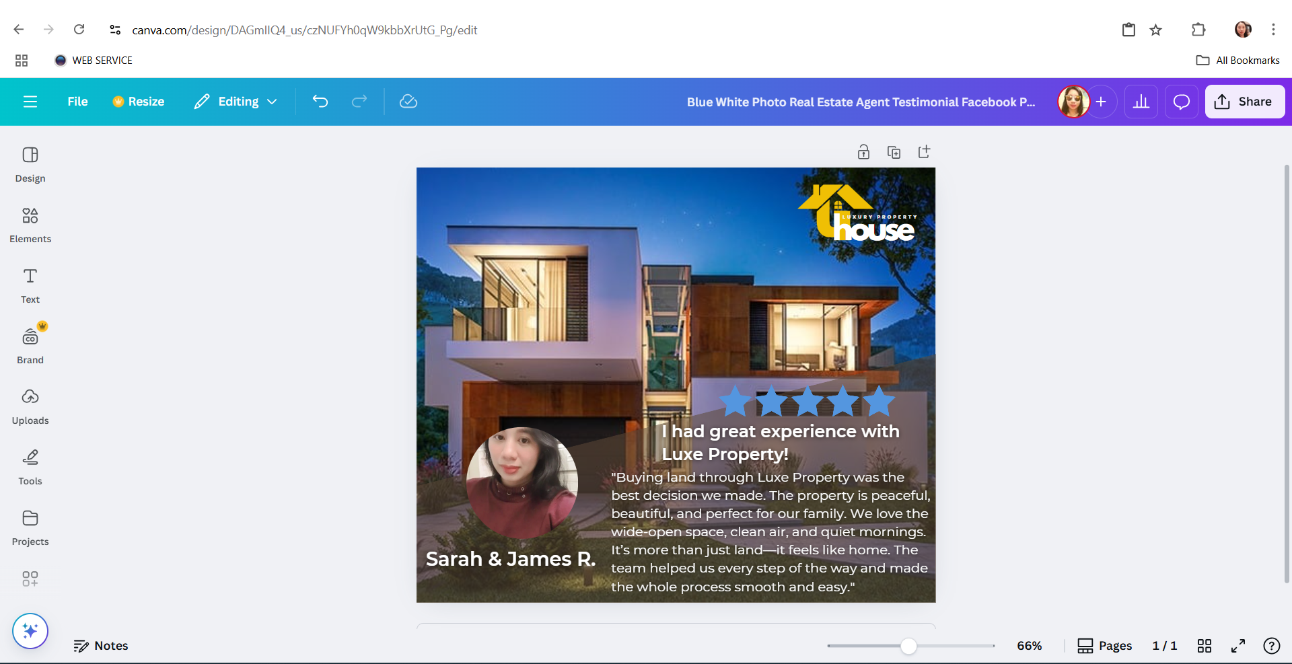1292x664 pixels.
Task: Lock the page with the lock icon
Action: point(863,152)
